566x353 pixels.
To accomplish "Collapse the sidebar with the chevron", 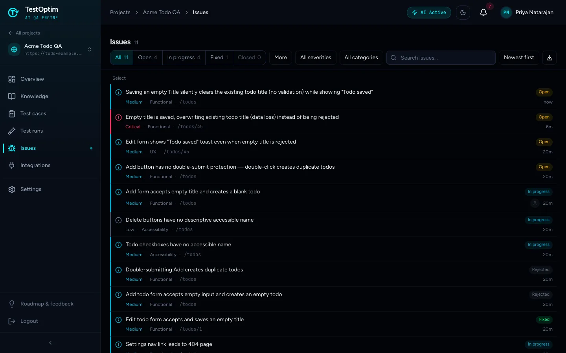I will point(50,343).
